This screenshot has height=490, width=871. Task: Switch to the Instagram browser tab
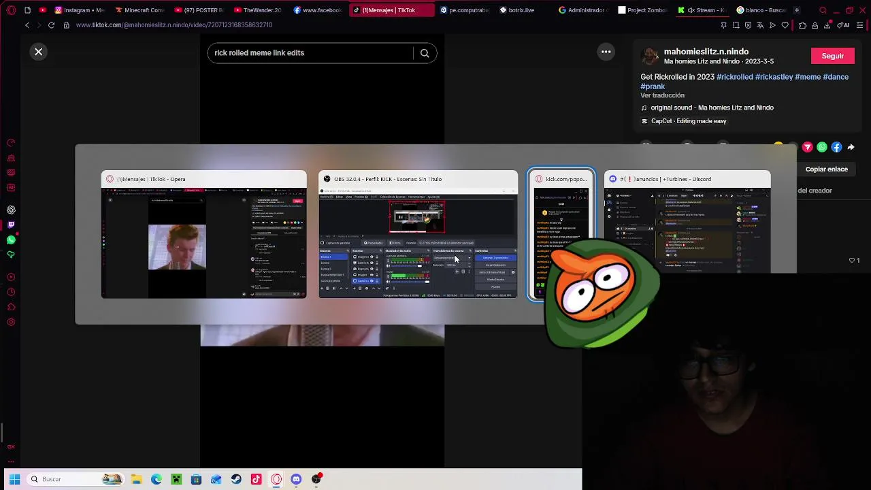(79, 10)
